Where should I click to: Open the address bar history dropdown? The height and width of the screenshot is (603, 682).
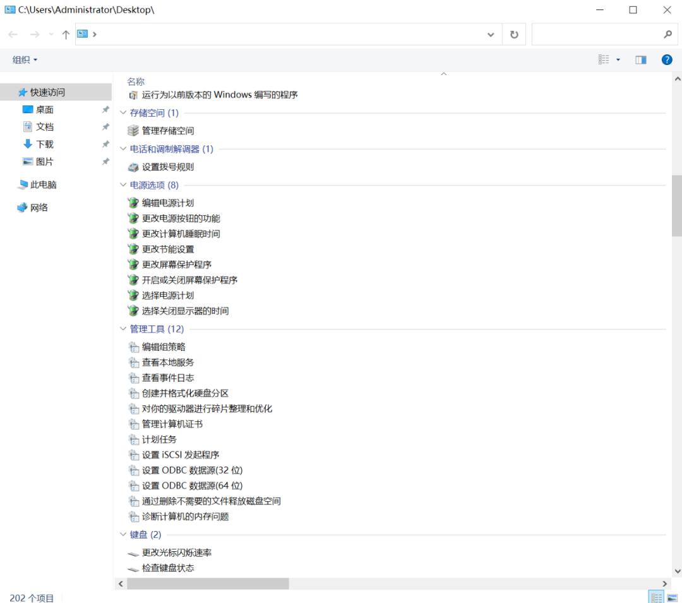point(491,34)
